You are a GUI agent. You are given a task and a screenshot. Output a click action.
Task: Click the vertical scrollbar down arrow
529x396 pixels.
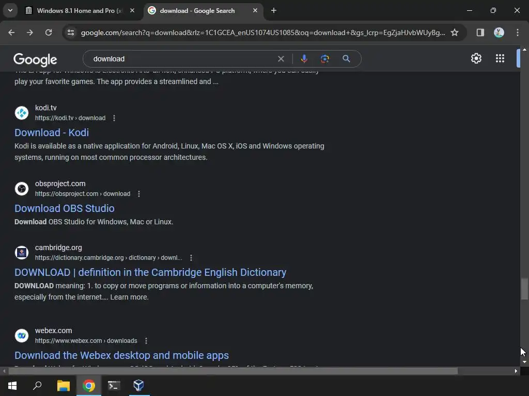(x=524, y=362)
